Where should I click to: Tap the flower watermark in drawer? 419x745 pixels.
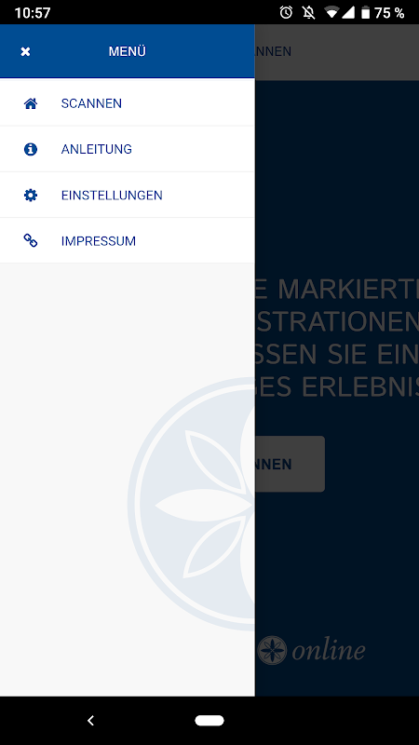point(192,504)
